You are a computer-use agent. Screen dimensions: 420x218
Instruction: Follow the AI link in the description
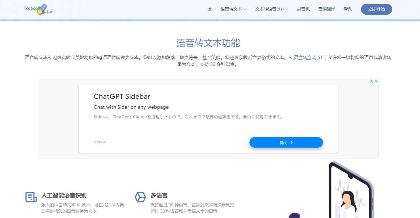(x=55, y=57)
